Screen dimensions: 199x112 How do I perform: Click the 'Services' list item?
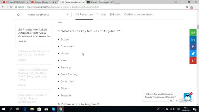tap(66, 68)
